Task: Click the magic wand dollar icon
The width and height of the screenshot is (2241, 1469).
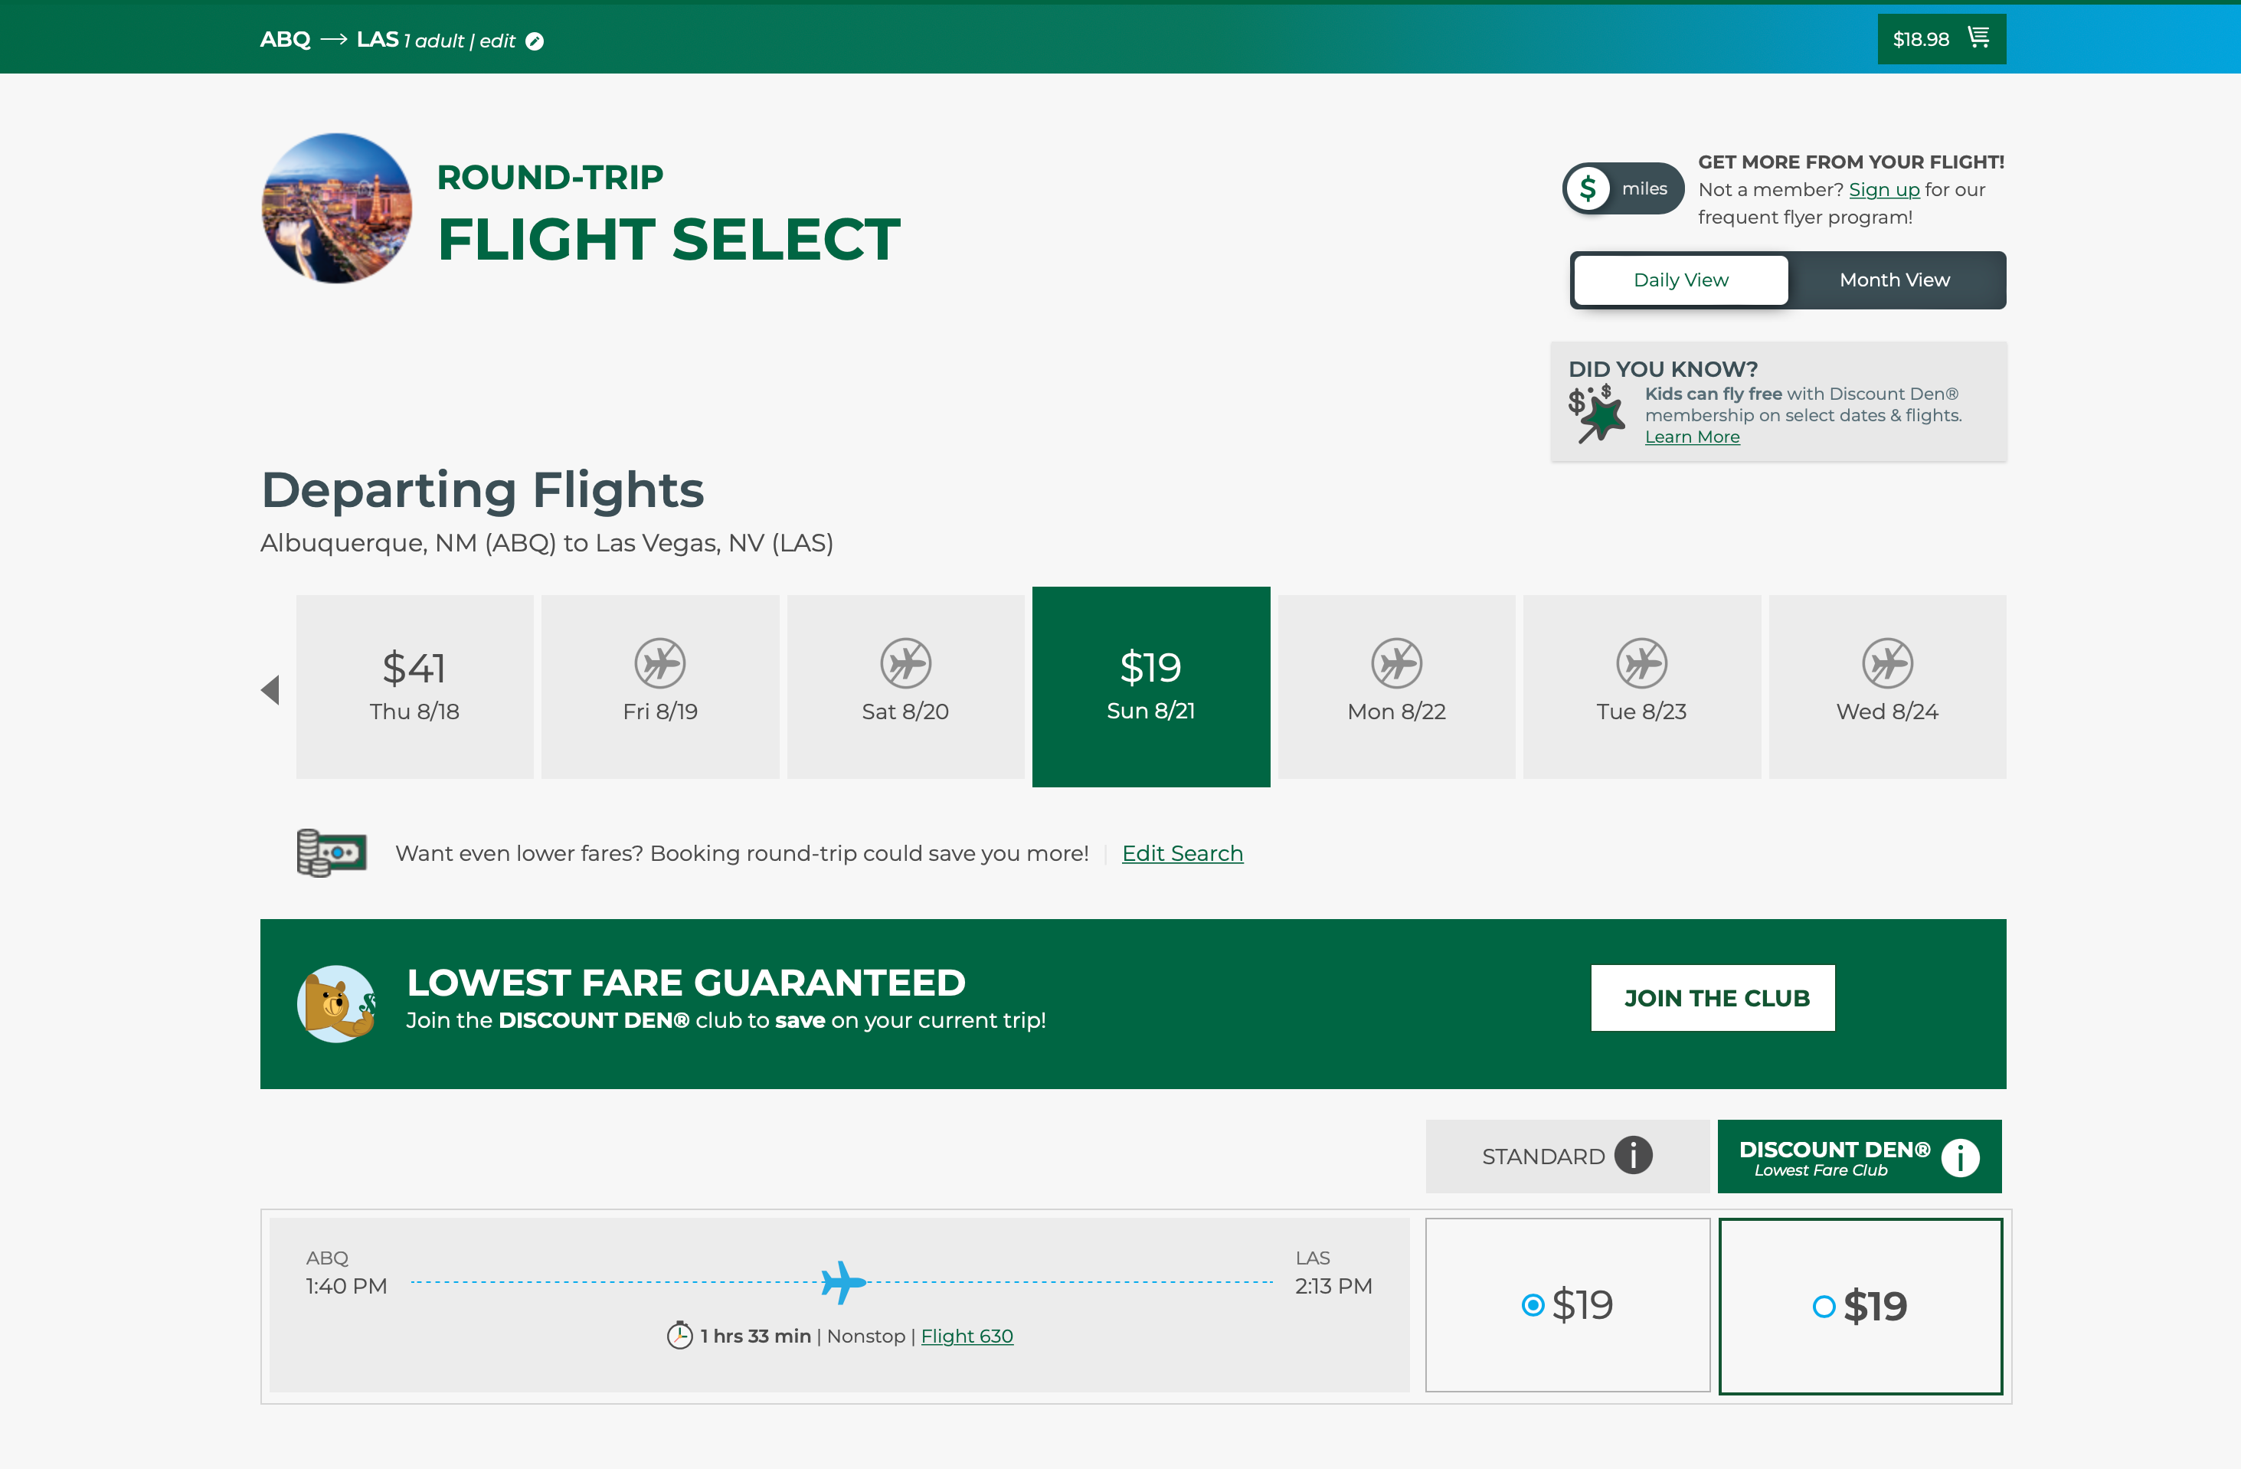Action: point(1596,414)
